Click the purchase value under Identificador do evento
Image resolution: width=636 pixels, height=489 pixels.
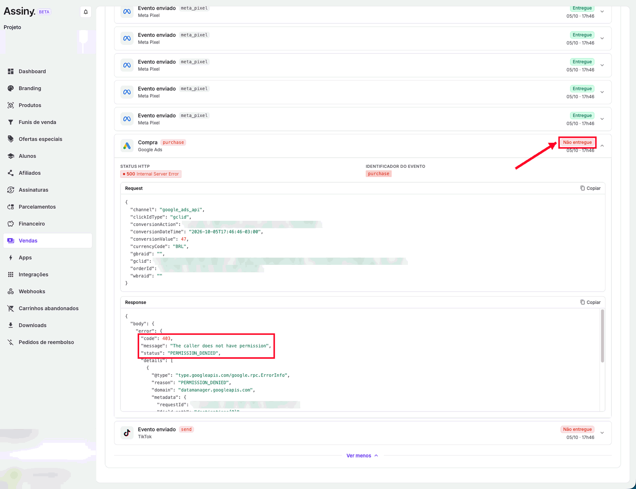379,174
